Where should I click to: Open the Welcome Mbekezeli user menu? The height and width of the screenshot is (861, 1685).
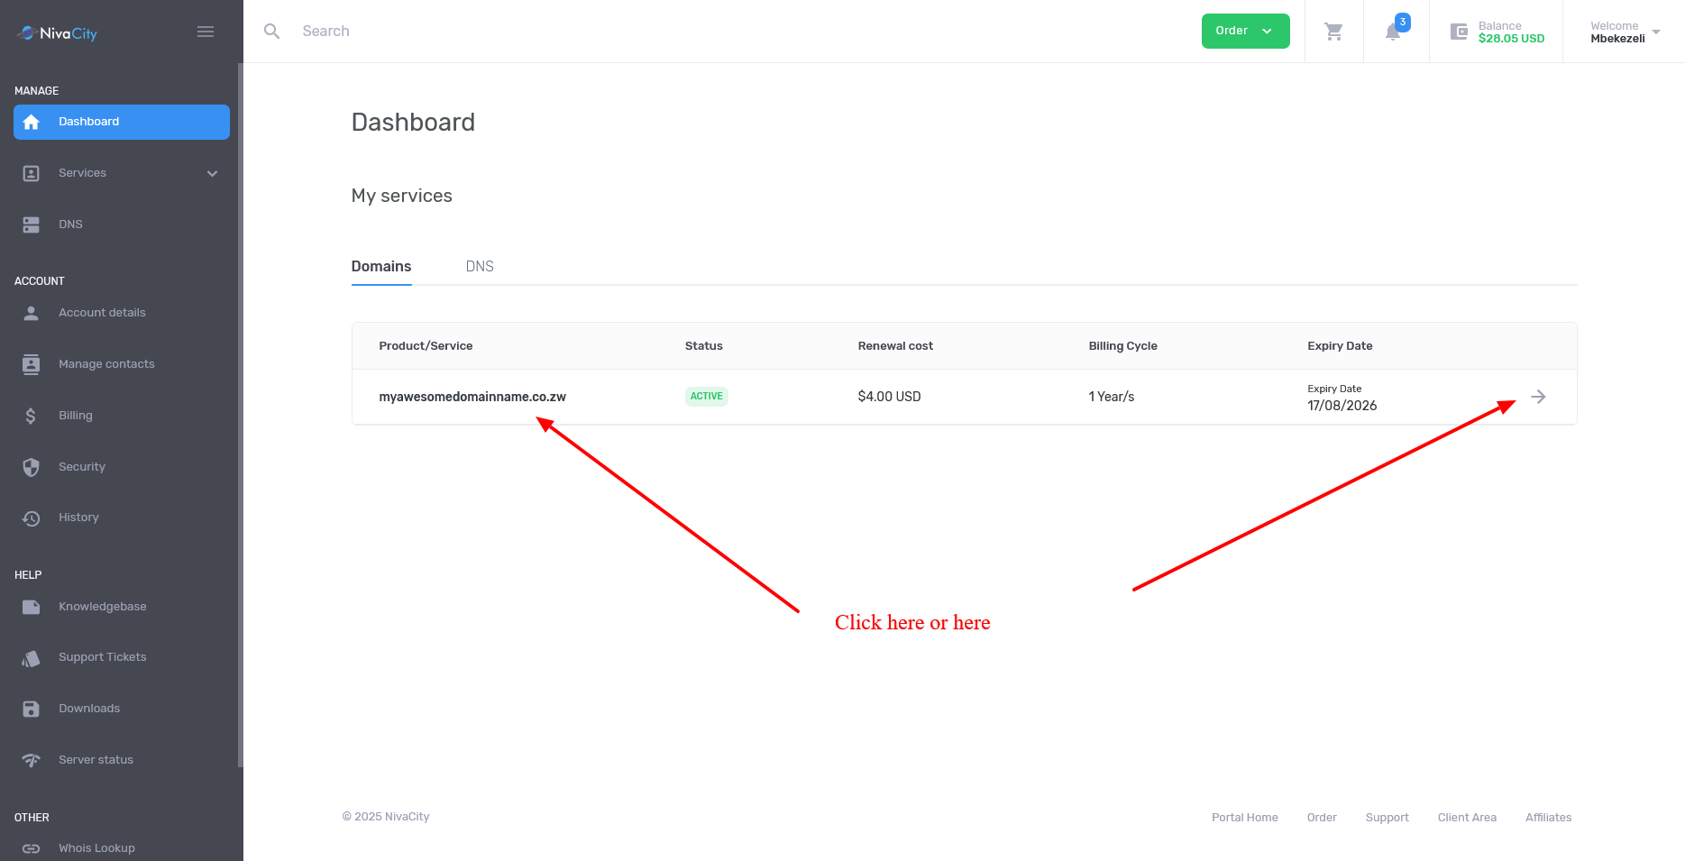[1624, 32]
